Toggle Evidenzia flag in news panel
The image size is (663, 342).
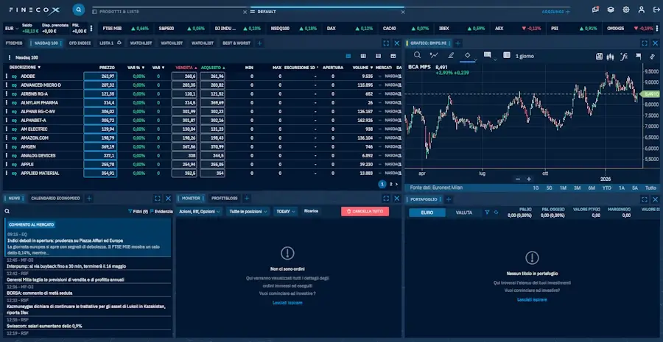coord(161,212)
